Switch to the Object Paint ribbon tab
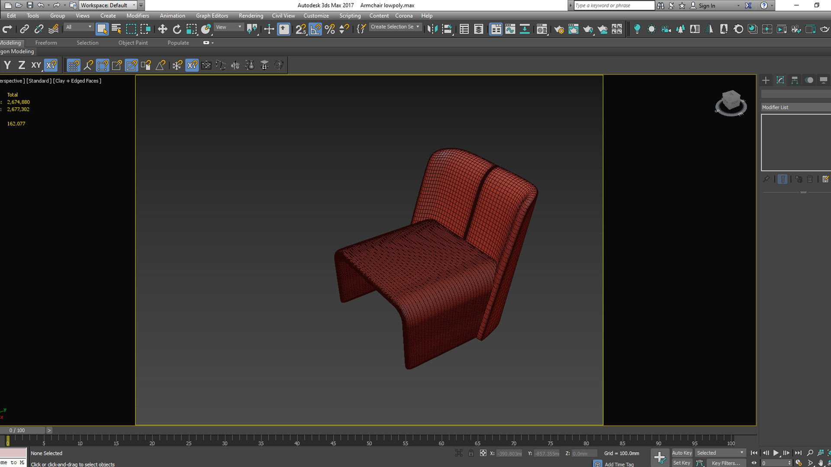Image resolution: width=831 pixels, height=467 pixels. tap(133, 43)
